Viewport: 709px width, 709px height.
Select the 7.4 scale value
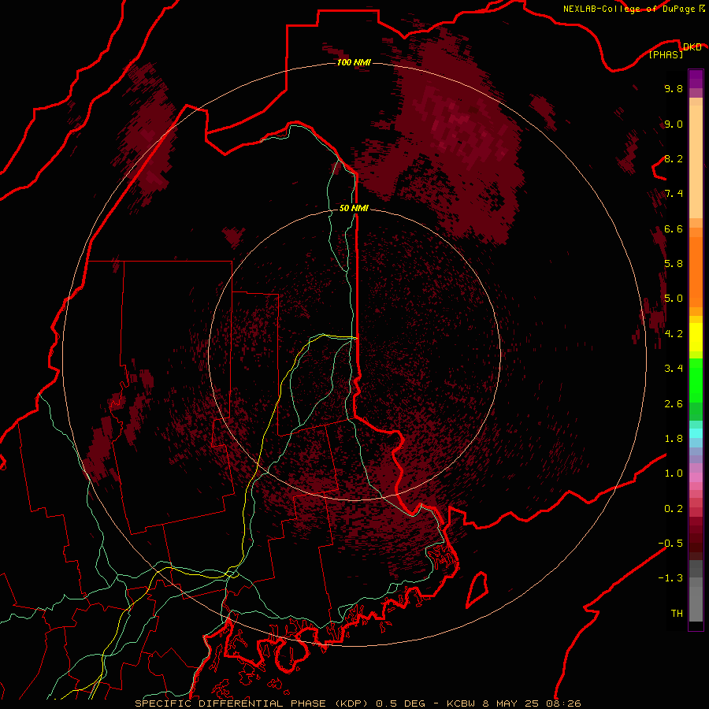point(674,194)
